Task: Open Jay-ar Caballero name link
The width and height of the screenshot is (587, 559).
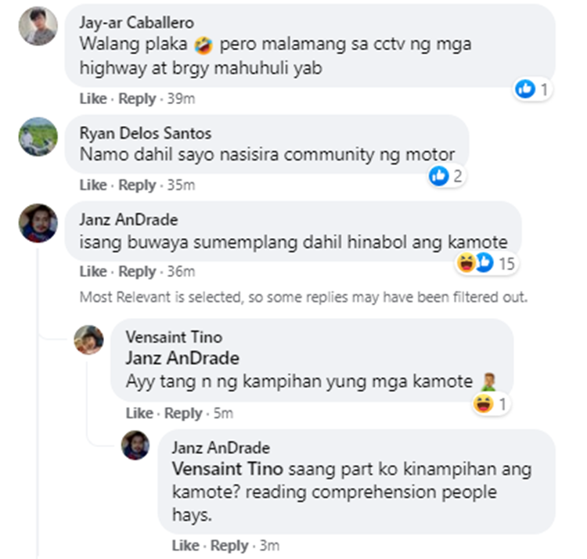Action: [x=137, y=23]
